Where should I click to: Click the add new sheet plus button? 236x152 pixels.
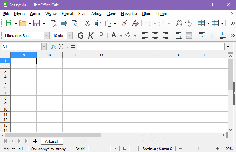[x=35, y=141]
